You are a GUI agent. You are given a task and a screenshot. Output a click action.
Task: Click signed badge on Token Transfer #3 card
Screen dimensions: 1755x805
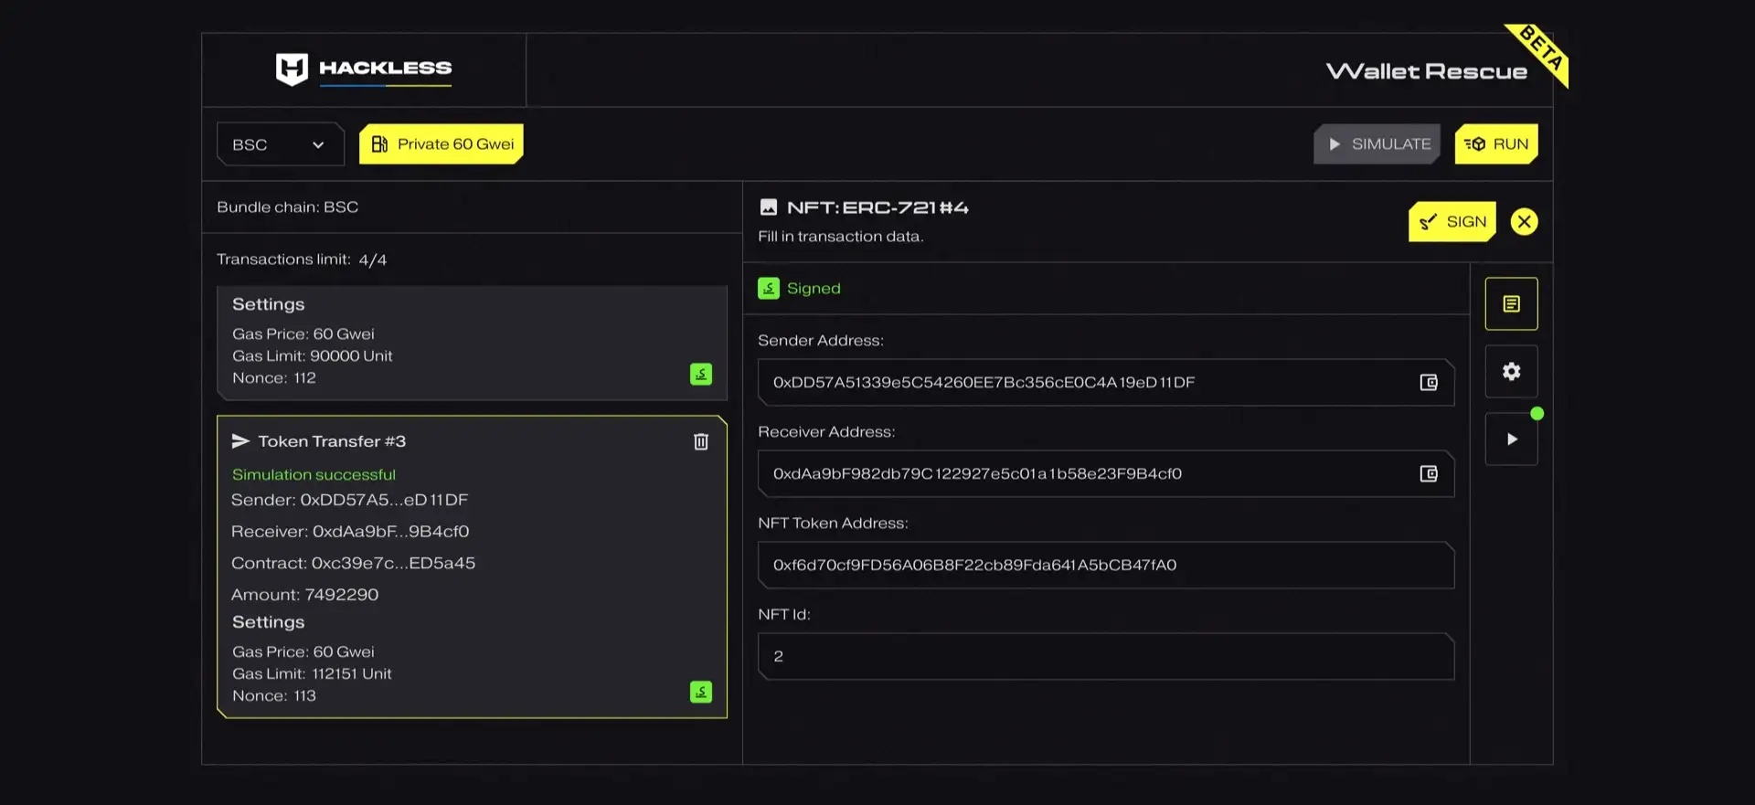[701, 693]
